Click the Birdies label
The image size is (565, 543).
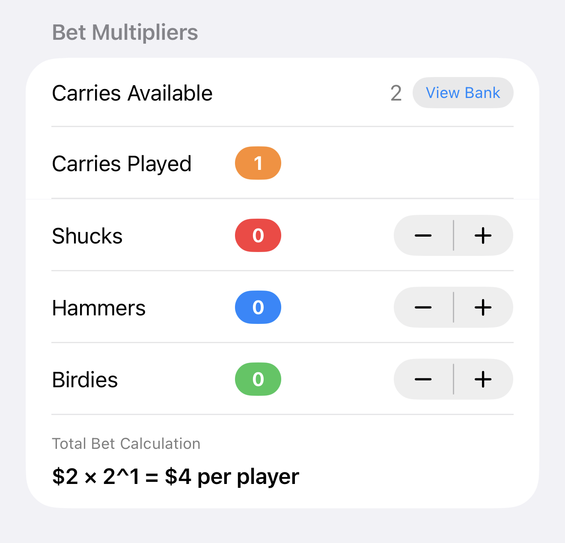pyautogui.click(x=85, y=379)
